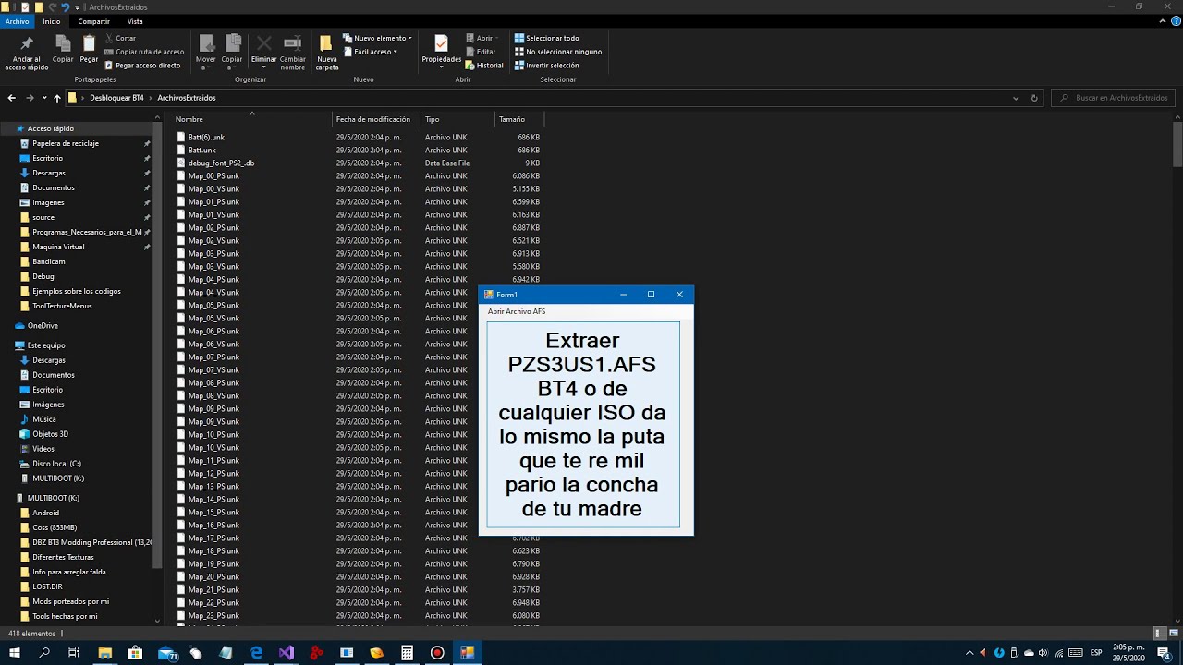1183x665 pixels.
Task: Switch to the Vista tab
Action: pyautogui.click(x=135, y=21)
